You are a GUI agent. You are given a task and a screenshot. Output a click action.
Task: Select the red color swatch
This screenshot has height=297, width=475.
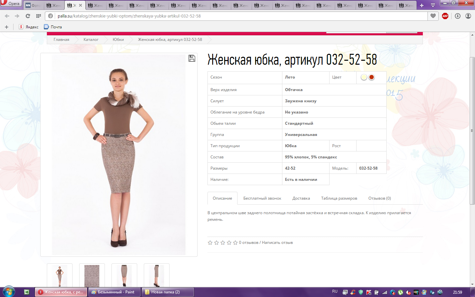point(372,77)
